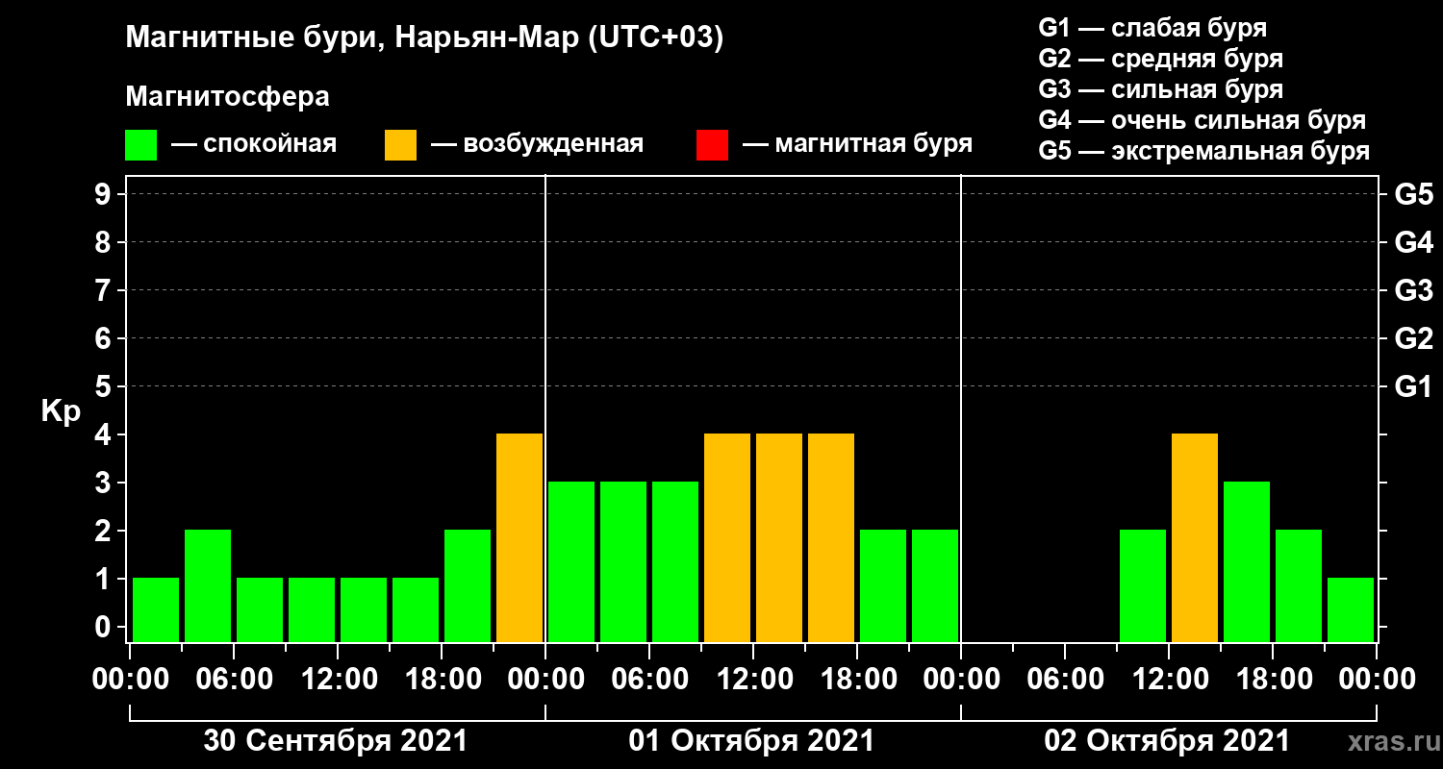Screen dimensions: 1443x769
Task: Click the G1 label on right axis
Action: click(1413, 386)
